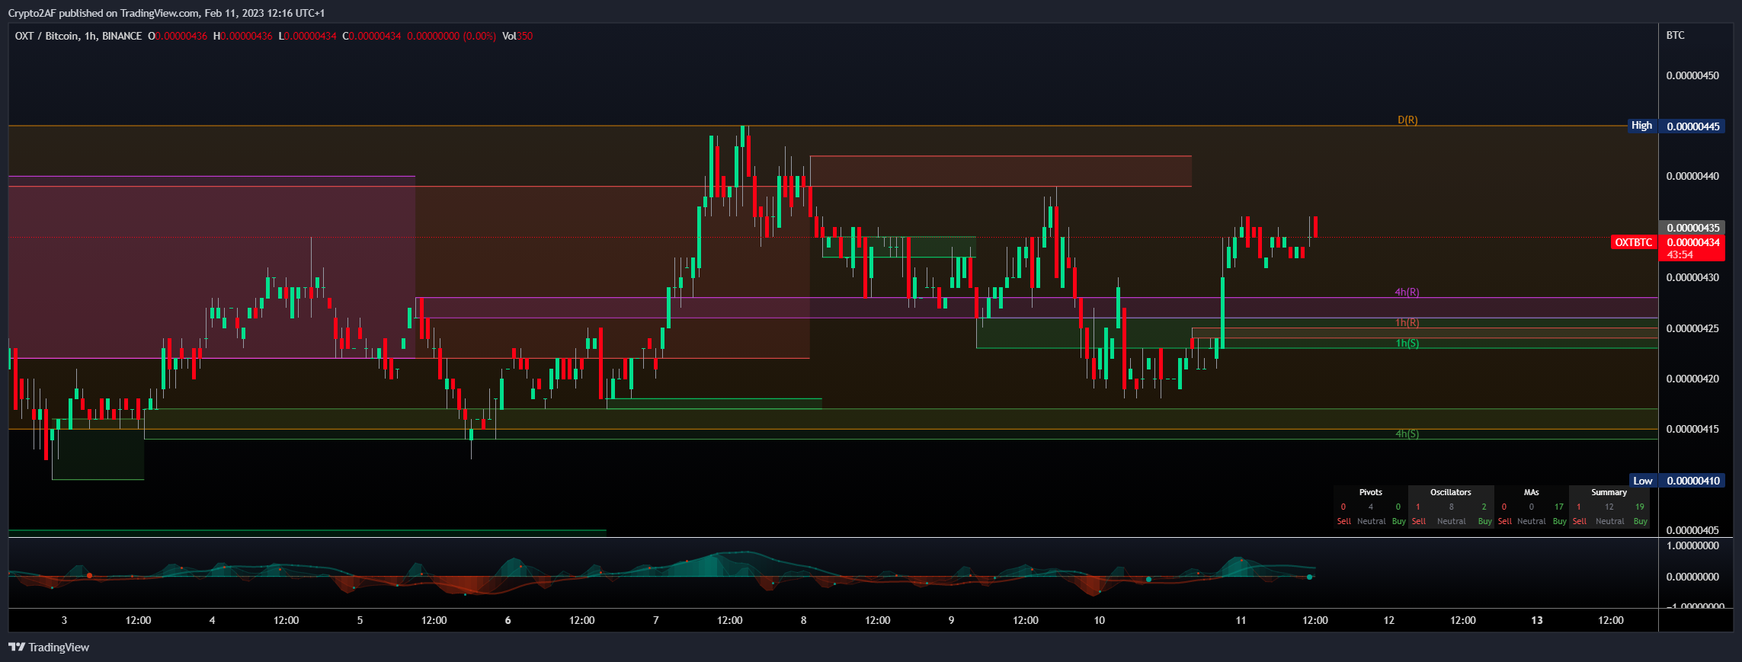
Task: Click the TradingView logo at bottom left
Action: coord(49,648)
